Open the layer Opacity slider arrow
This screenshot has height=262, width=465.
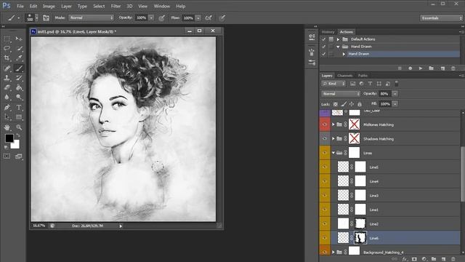coord(395,94)
